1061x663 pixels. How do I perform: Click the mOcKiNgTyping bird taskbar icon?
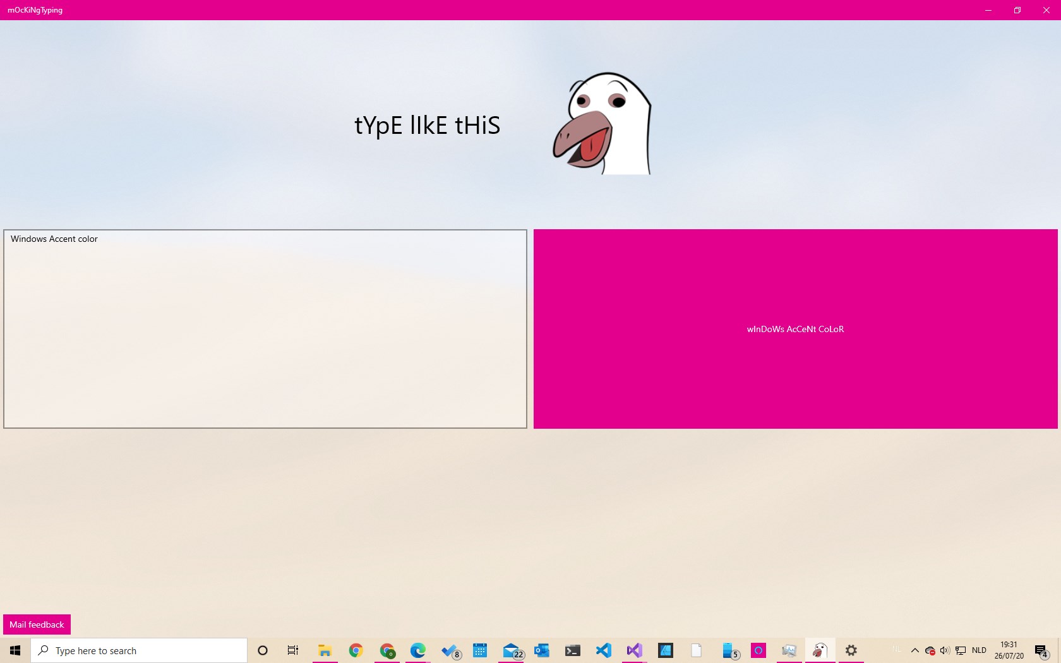click(820, 650)
